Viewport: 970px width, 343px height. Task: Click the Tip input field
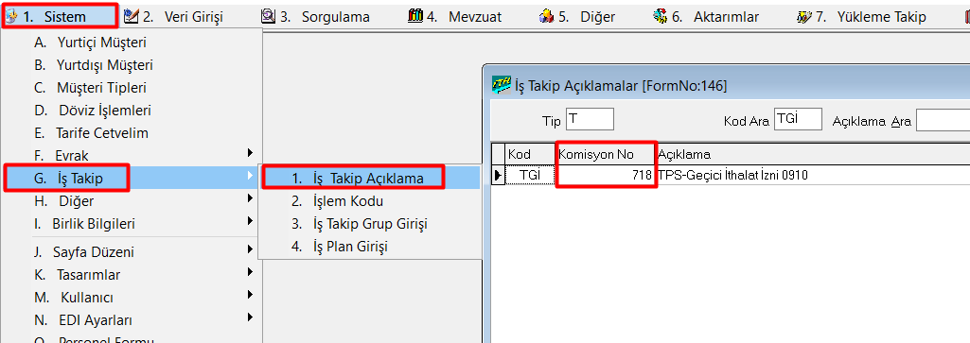click(590, 119)
